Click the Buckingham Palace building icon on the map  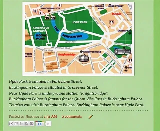pyautogui.click(x=122, y=51)
